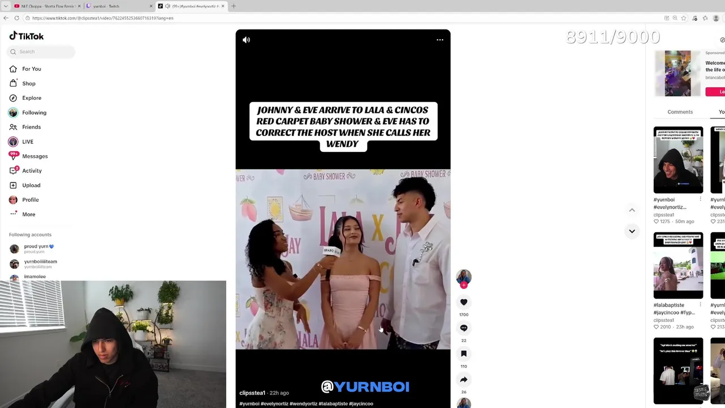Open followed account proud yurn

point(34,249)
